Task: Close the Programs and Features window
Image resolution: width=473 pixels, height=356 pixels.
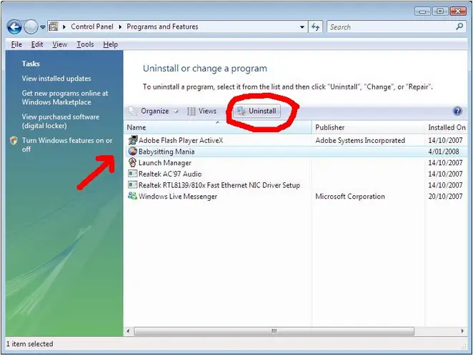Action: tap(458, 11)
